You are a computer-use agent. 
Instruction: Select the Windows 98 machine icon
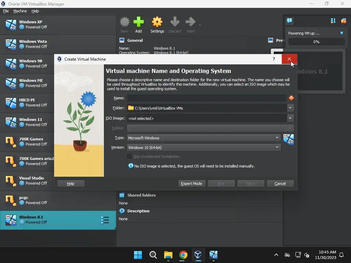coord(11,64)
